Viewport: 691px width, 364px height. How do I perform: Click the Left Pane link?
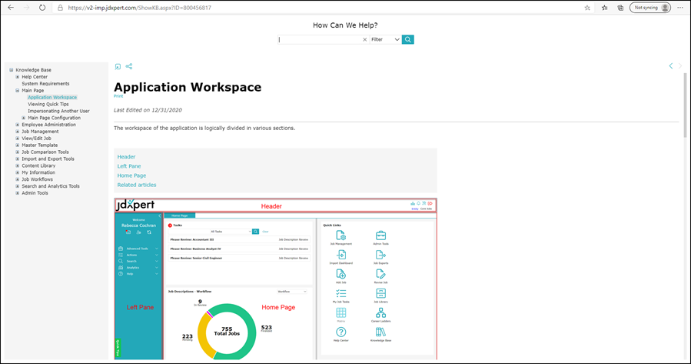[129, 166]
